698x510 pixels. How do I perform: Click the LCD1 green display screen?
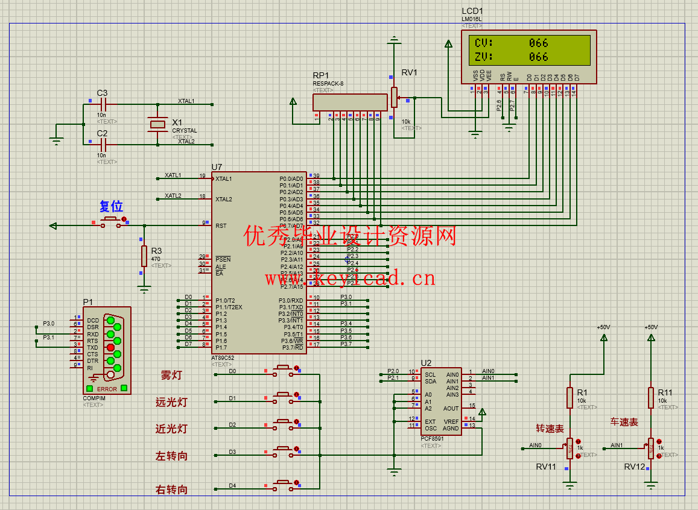coord(528,50)
